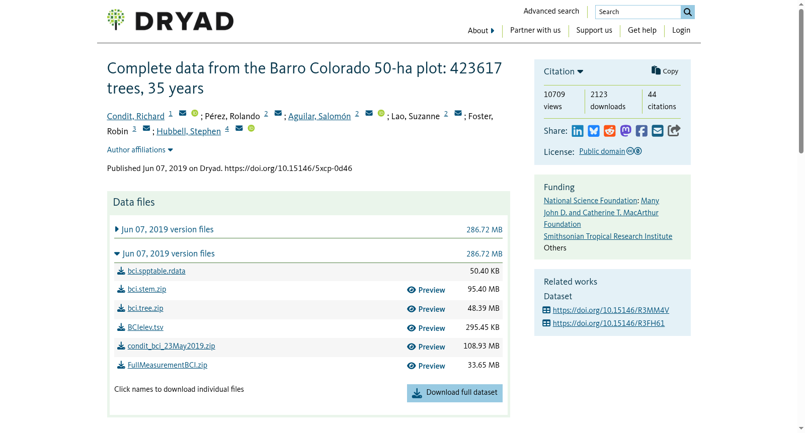Image resolution: width=805 pixels, height=433 pixels.
Task: Open the funder award link Many
Action: pyautogui.click(x=650, y=201)
